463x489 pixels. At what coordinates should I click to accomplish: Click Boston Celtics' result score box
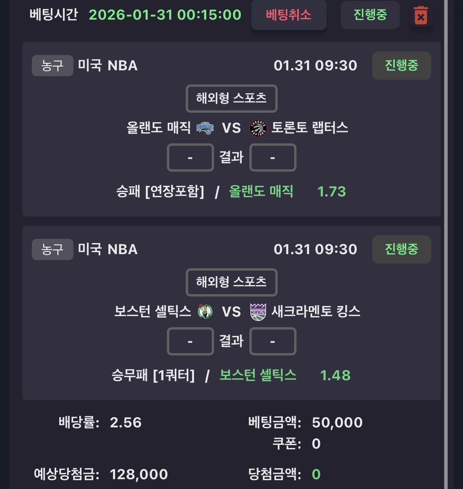click(190, 341)
